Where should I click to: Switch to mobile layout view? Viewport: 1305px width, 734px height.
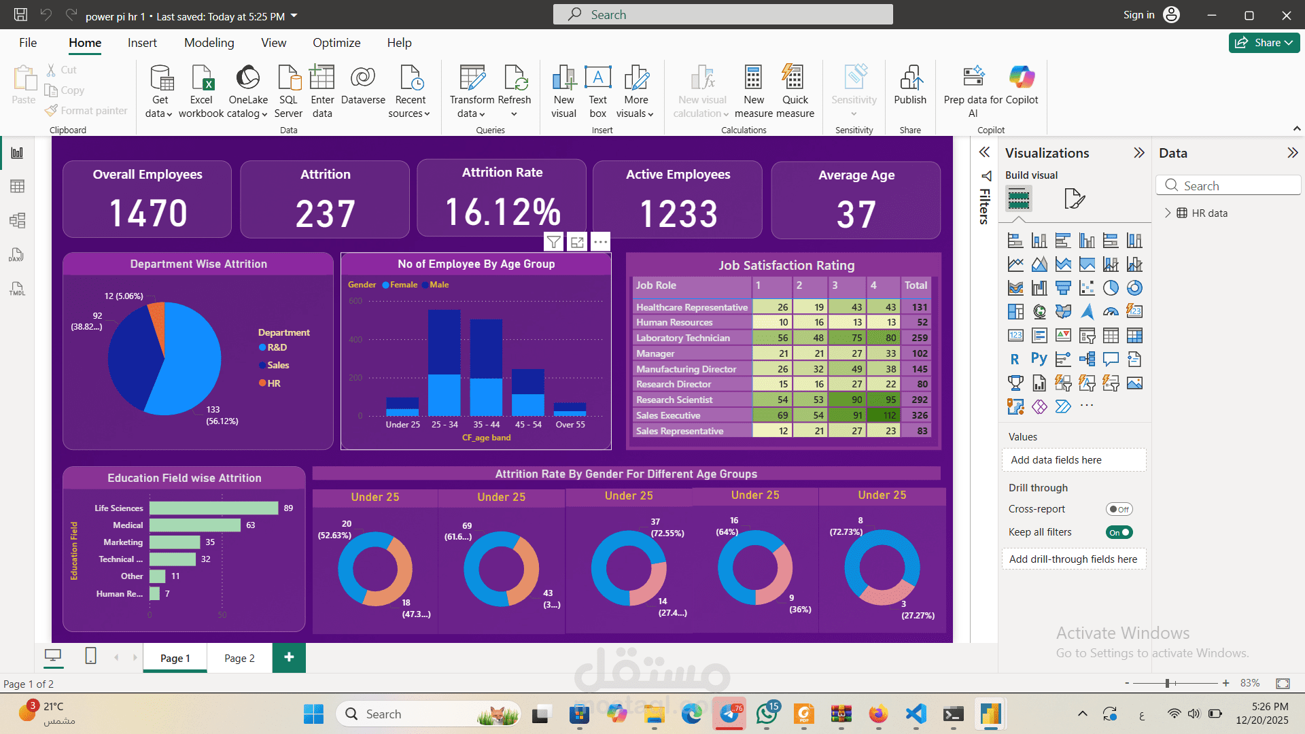point(90,657)
